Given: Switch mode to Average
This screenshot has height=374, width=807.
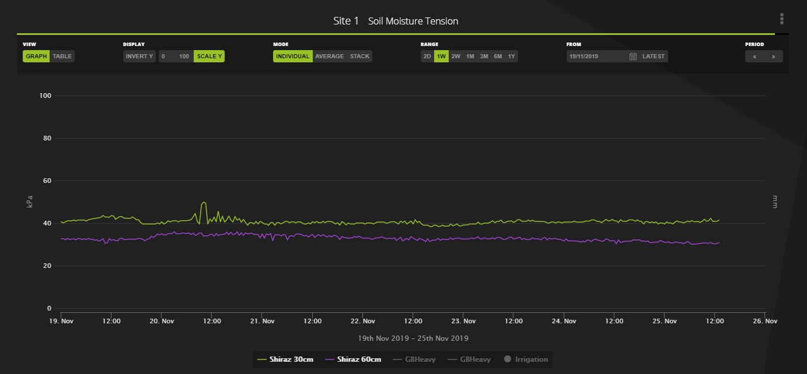Looking at the screenshot, I should click(x=329, y=57).
